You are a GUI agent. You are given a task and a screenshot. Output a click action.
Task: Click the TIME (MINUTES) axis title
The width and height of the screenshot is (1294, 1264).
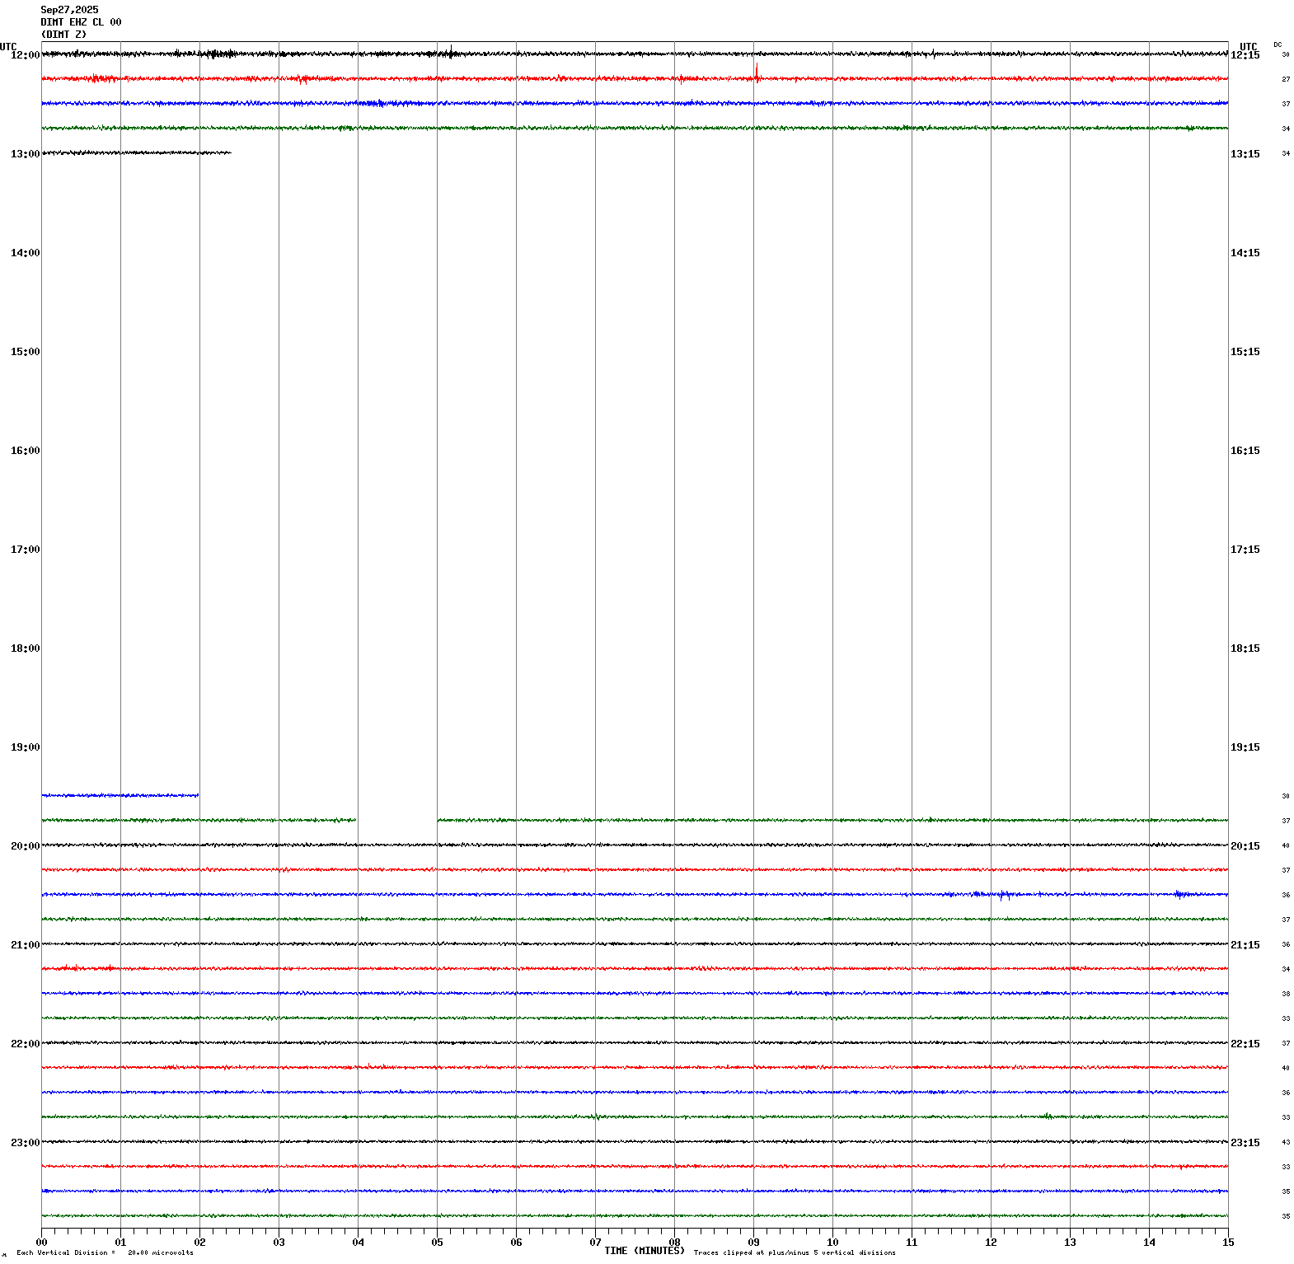[x=644, y=1251]
